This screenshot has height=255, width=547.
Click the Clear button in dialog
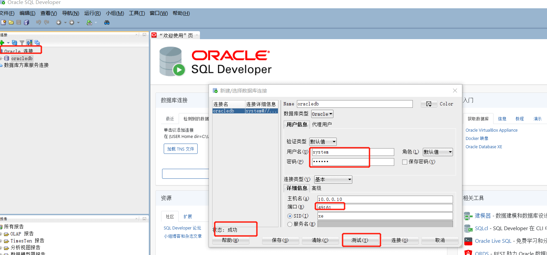[320, 240]
